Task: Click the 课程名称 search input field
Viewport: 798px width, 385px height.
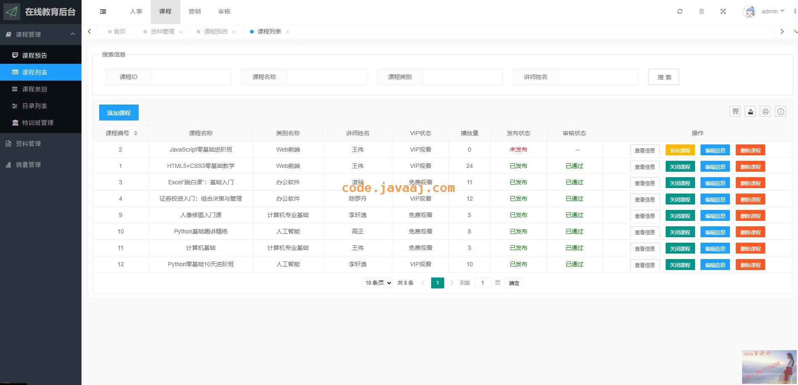Action: (x=327, y=77)
